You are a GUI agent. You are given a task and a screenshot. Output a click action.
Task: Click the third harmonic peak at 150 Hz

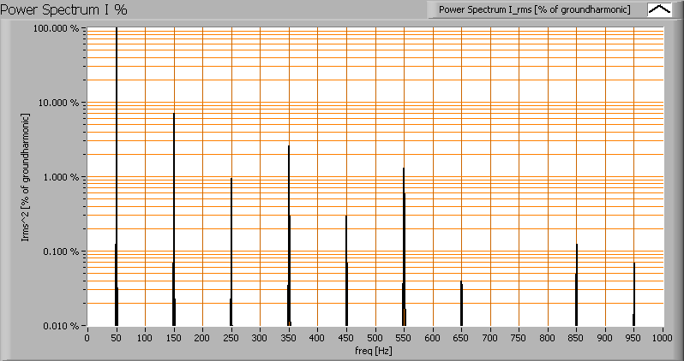pos(174,214)
